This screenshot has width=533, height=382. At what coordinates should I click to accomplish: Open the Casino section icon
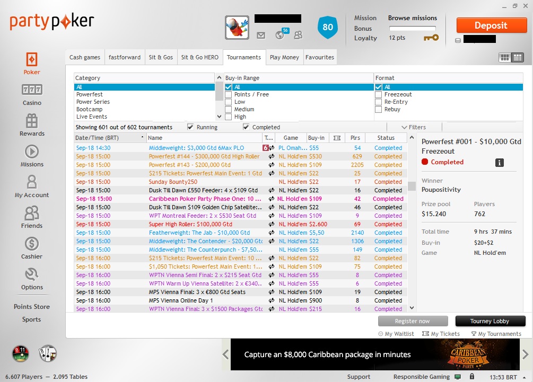32,90
